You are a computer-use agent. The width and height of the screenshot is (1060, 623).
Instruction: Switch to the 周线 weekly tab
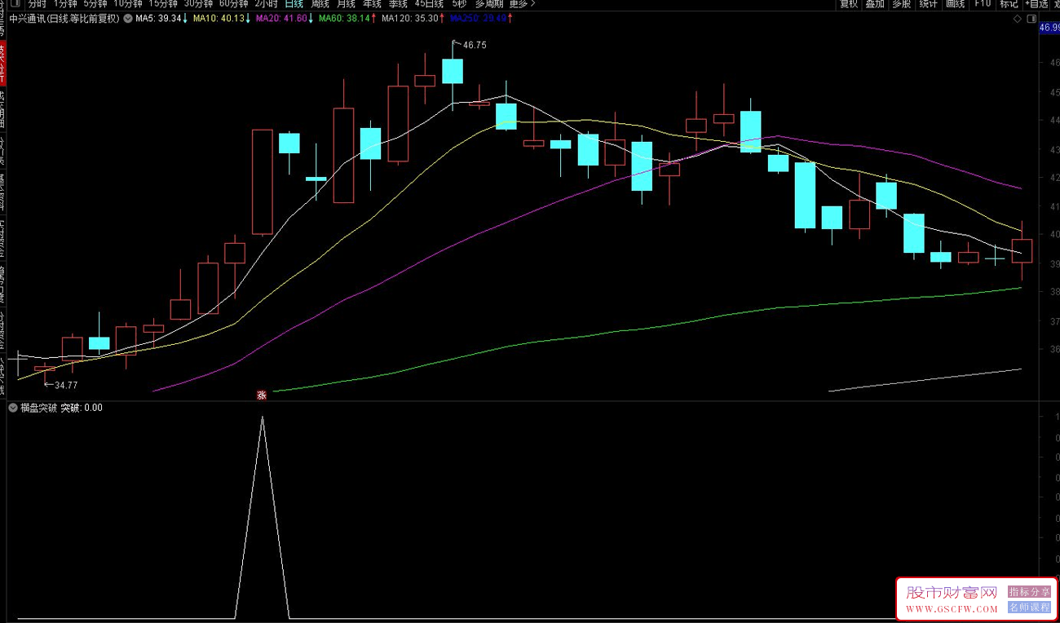[320, 4]
